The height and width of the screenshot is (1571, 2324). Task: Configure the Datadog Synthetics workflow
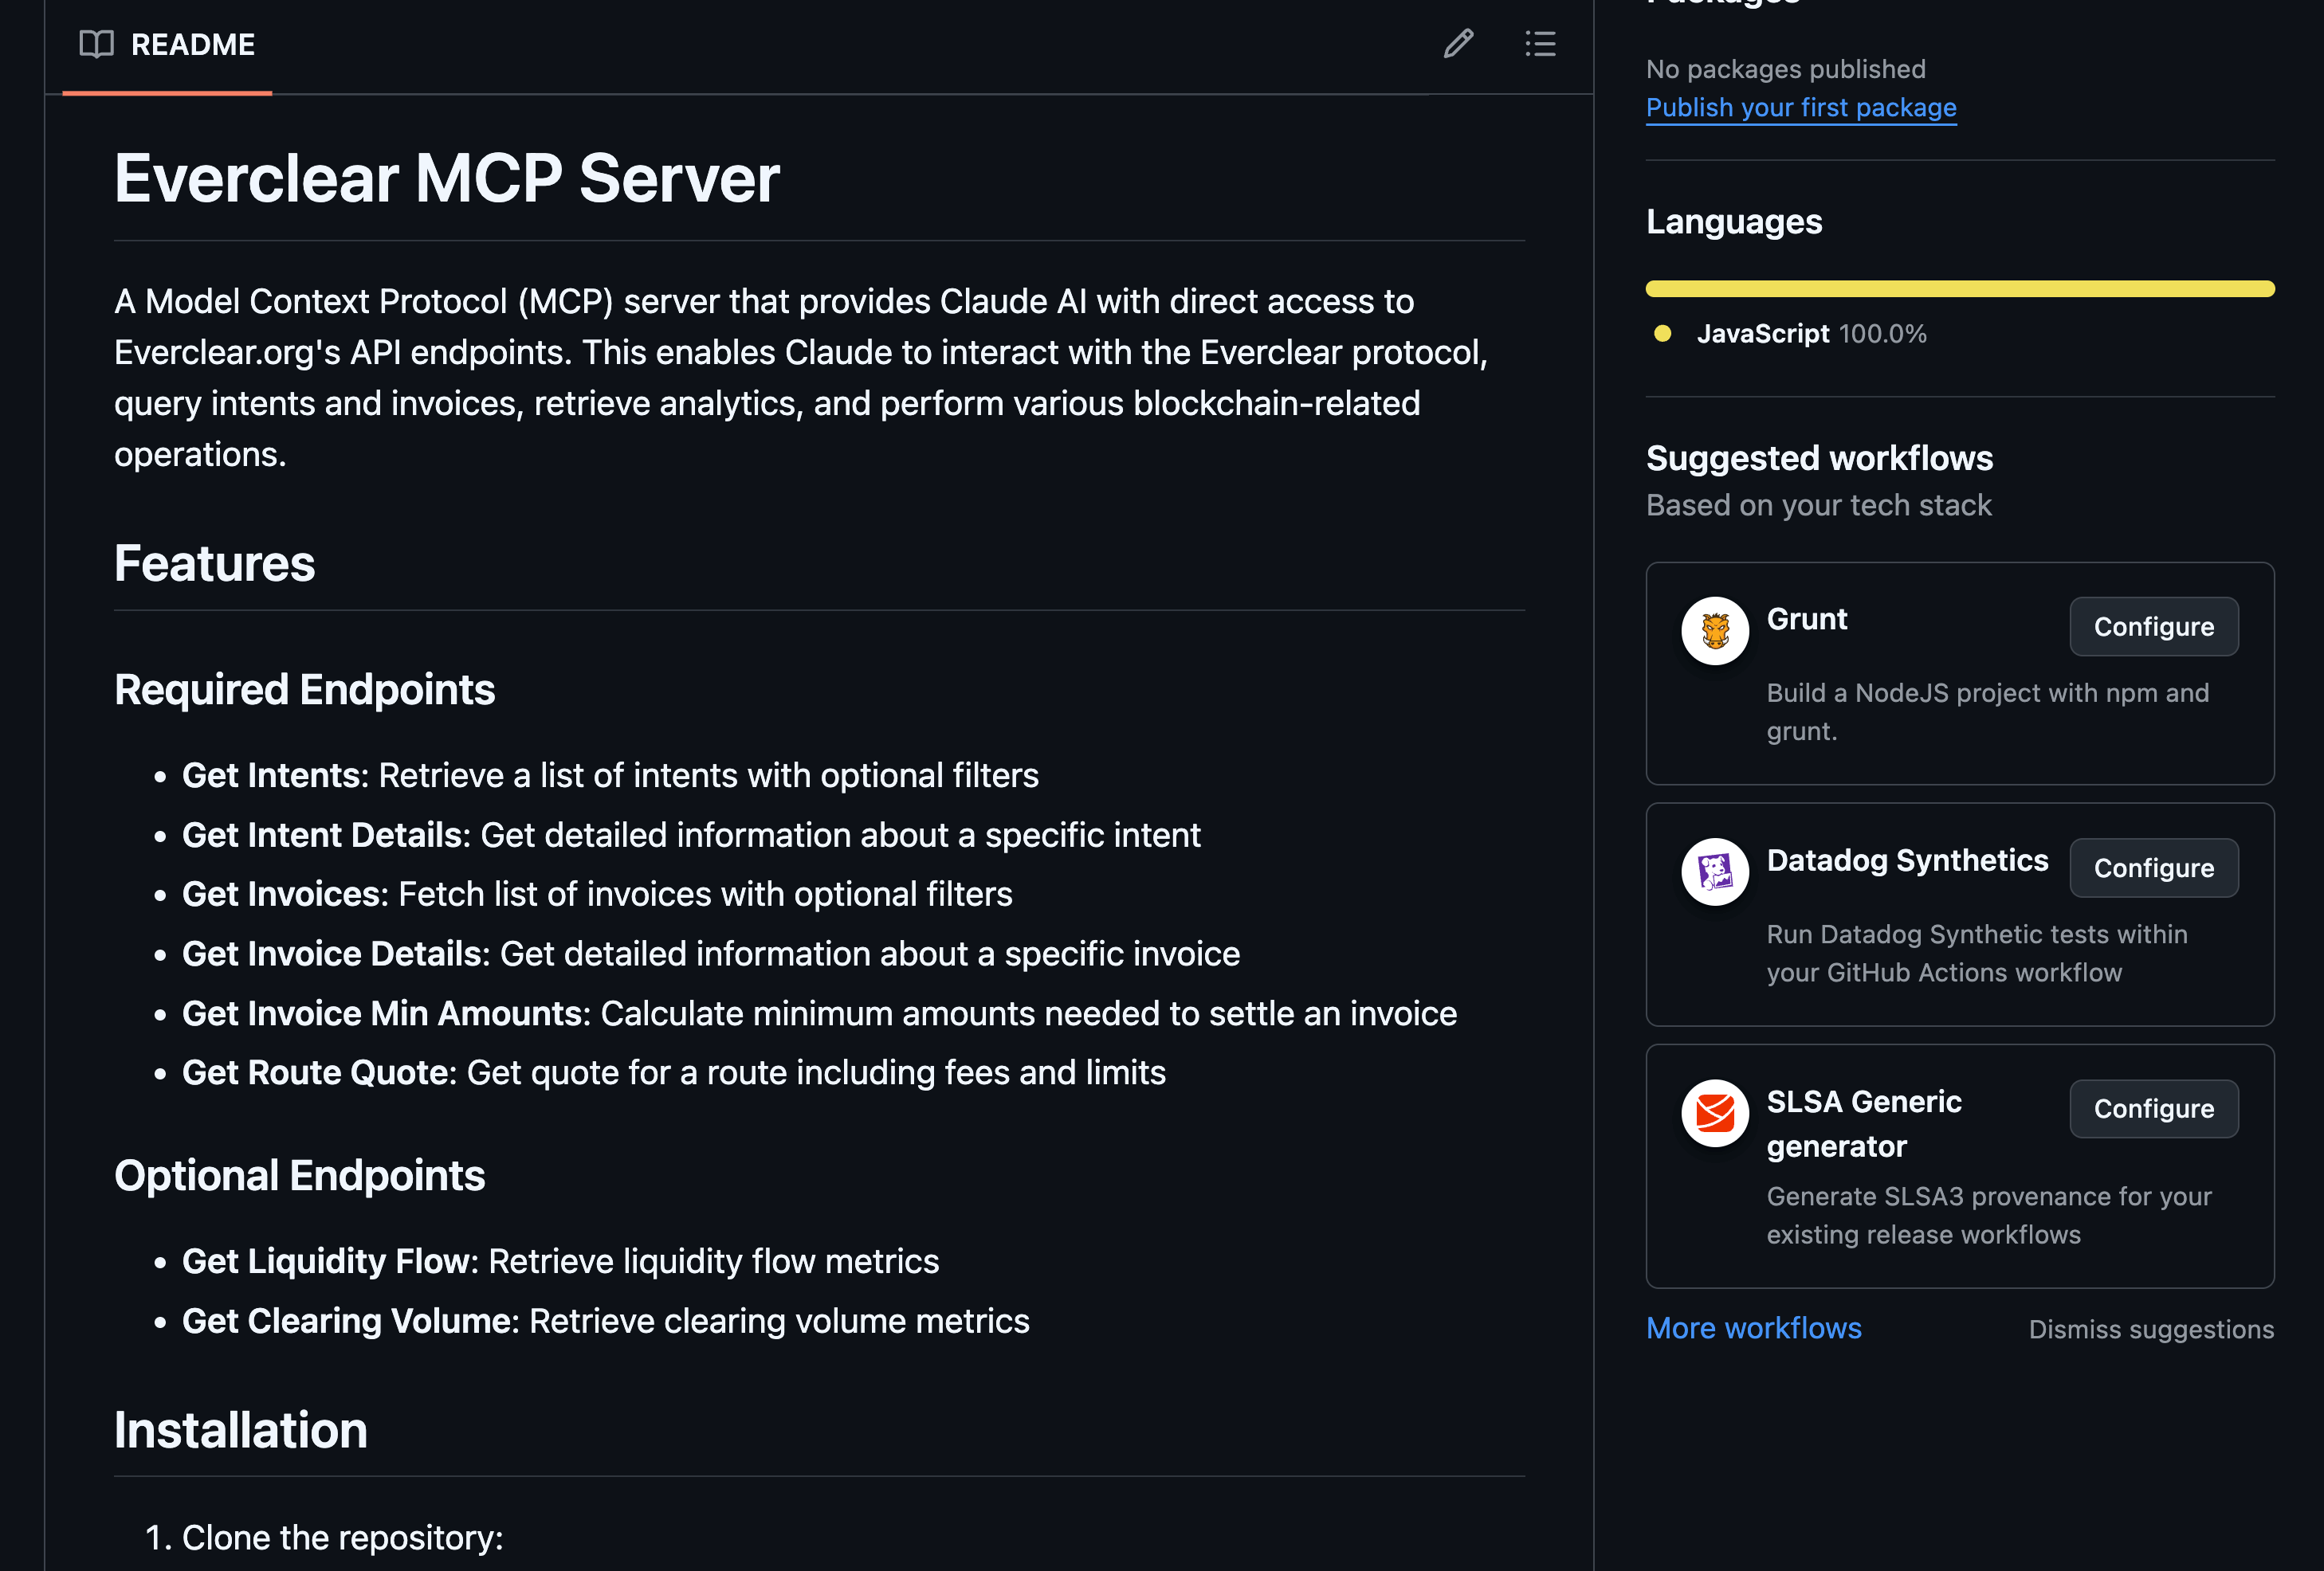pos(2153,868)
